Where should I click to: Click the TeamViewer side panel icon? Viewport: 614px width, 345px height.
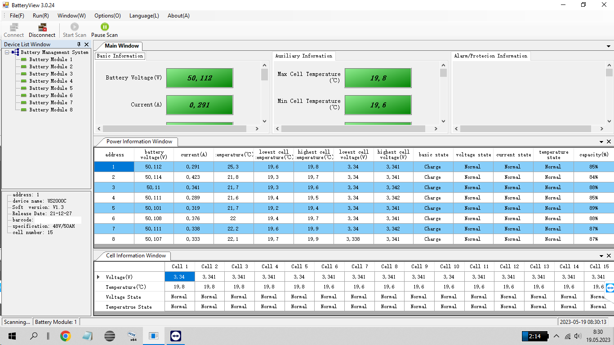click(x=610, y=288)
